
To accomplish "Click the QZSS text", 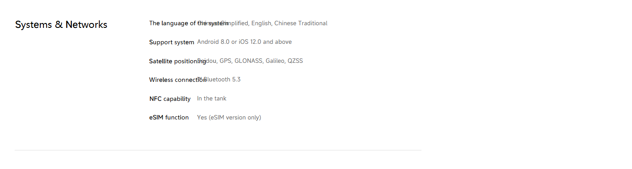I will pyautogui.click(x=295, y=61).
